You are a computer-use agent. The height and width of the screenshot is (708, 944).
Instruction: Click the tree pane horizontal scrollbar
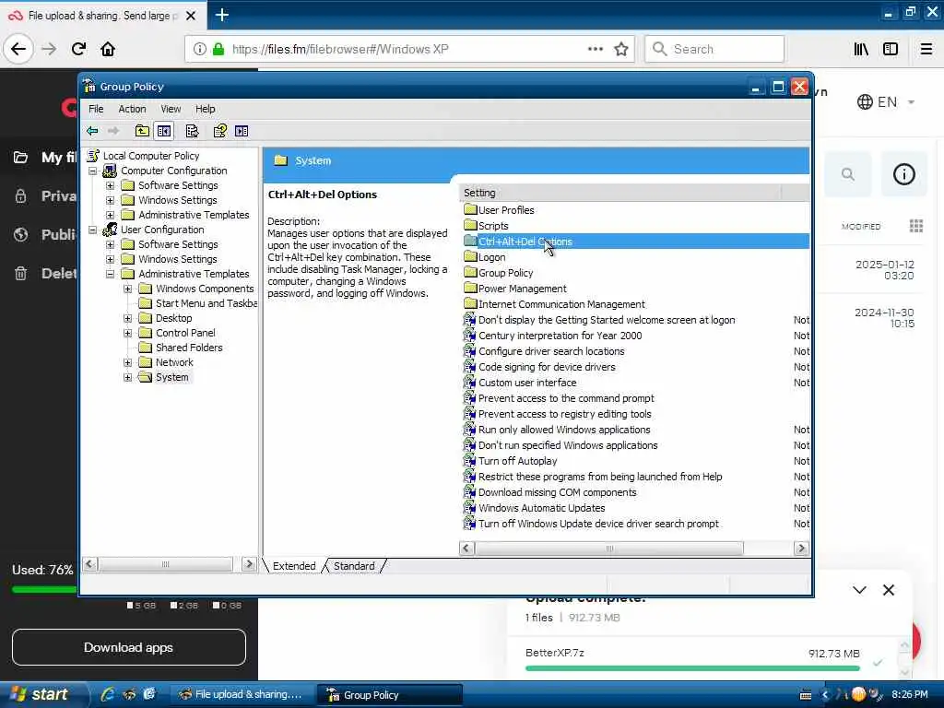tap(166, 564)
